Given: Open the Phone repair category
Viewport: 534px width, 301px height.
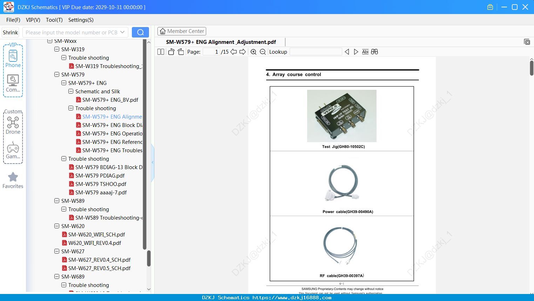Looking at the screenshot, I should 13,59.
